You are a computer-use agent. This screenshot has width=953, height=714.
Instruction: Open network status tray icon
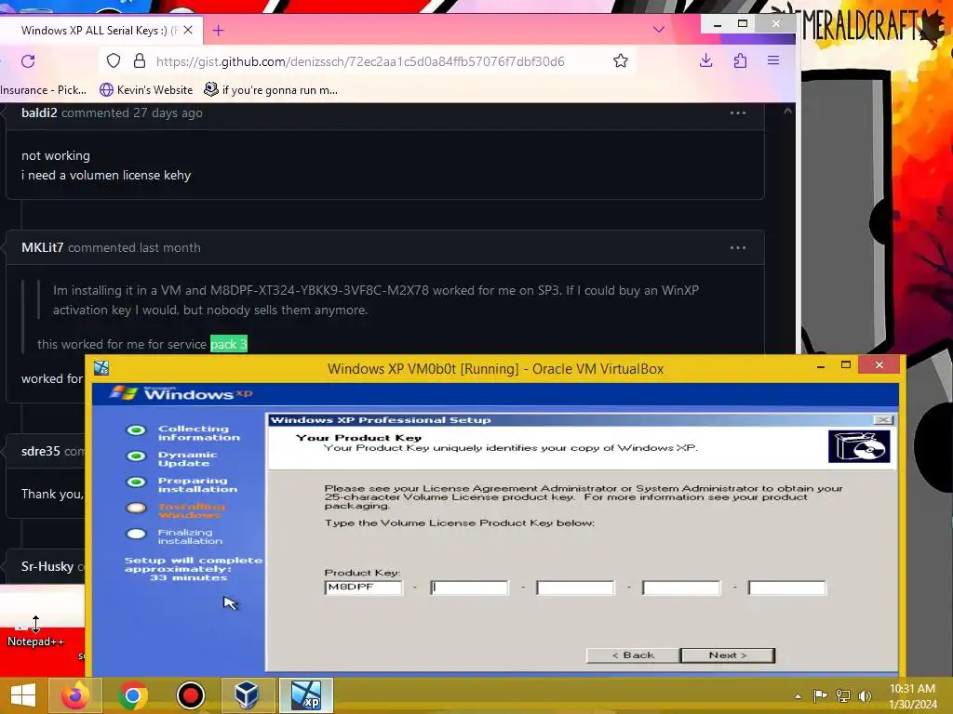[x=842, y=695]
